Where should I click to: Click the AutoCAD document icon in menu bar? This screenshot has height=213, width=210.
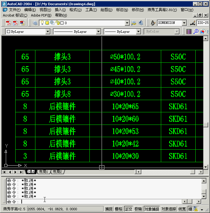pos(5,10)
